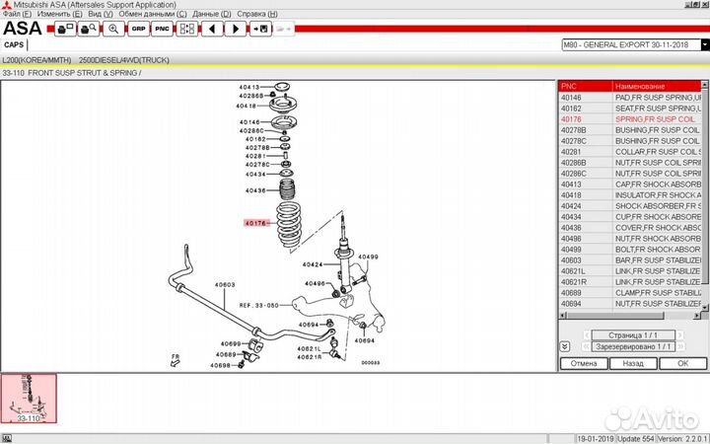This screenshot has height=444, width=710.
Task: Select the 40424 SHOCK ABSORBER row
Action: [631, 205]
